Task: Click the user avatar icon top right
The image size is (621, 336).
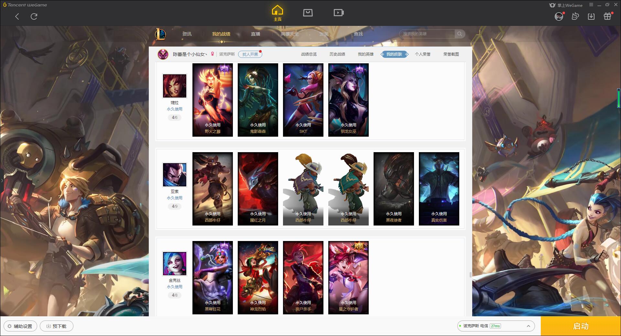Action: click(x=559, y=16)
